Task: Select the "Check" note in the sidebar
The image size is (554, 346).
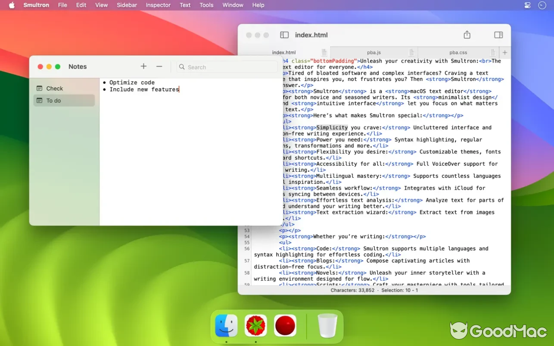Action: tap(55, 88)
